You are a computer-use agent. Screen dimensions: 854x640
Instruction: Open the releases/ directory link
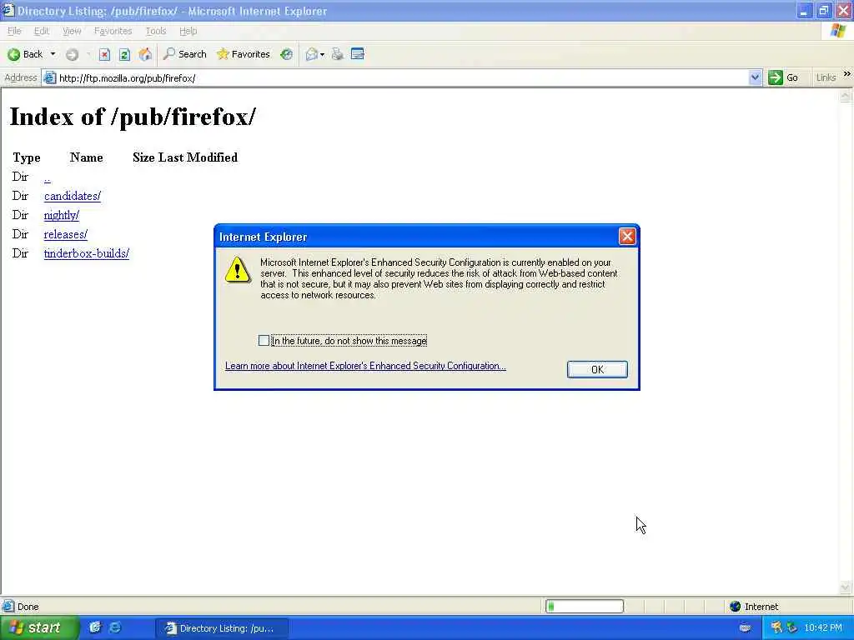tap(65, 234)
